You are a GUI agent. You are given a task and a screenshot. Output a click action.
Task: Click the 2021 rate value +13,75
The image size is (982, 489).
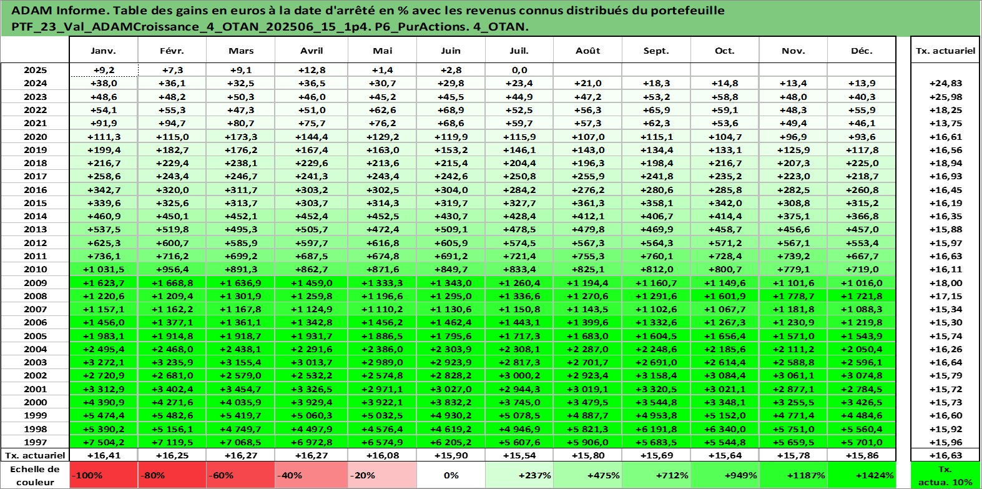click(945, 123)
